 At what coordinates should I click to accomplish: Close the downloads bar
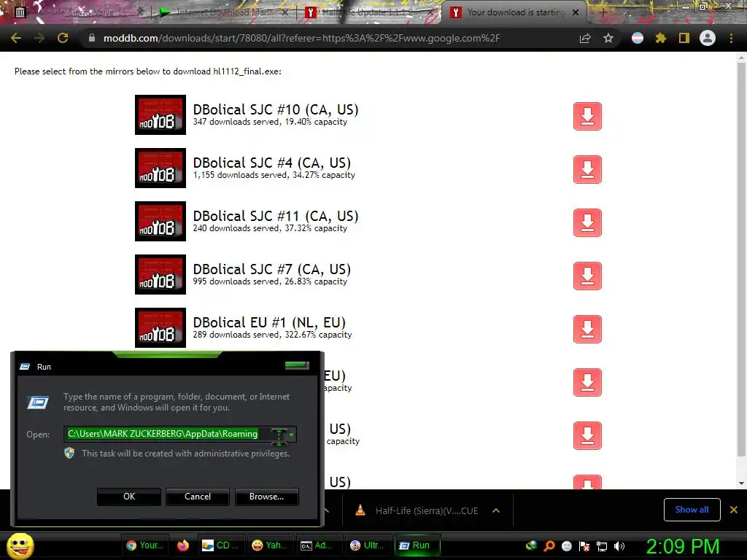point(734,510)
